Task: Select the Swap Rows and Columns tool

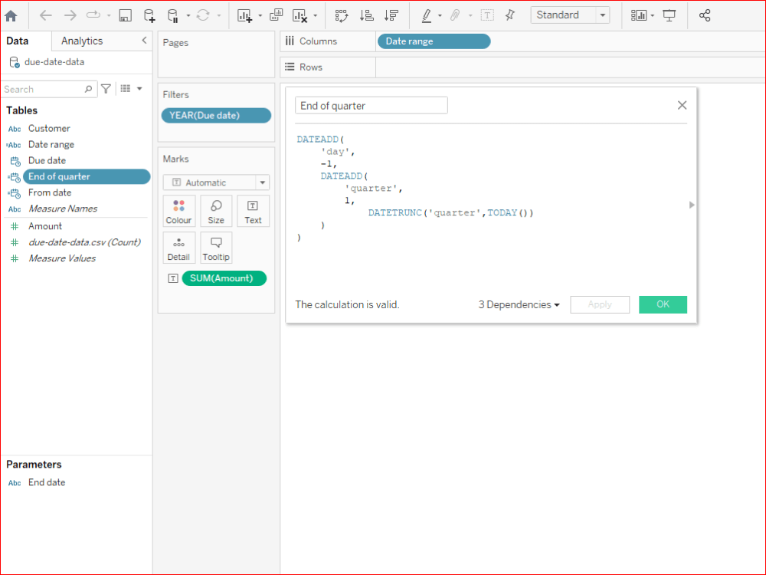Action: [342, 15]
